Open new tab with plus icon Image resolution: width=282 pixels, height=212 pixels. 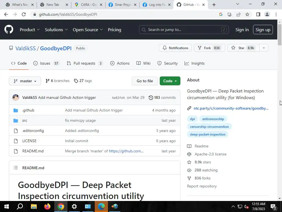[214, 5]
